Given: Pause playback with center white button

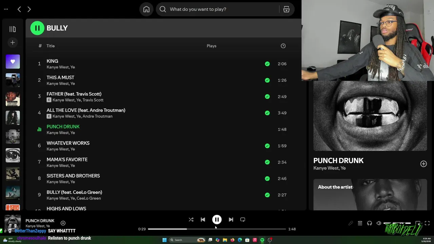Looking at the screenshot, I should tap(217, 220).
